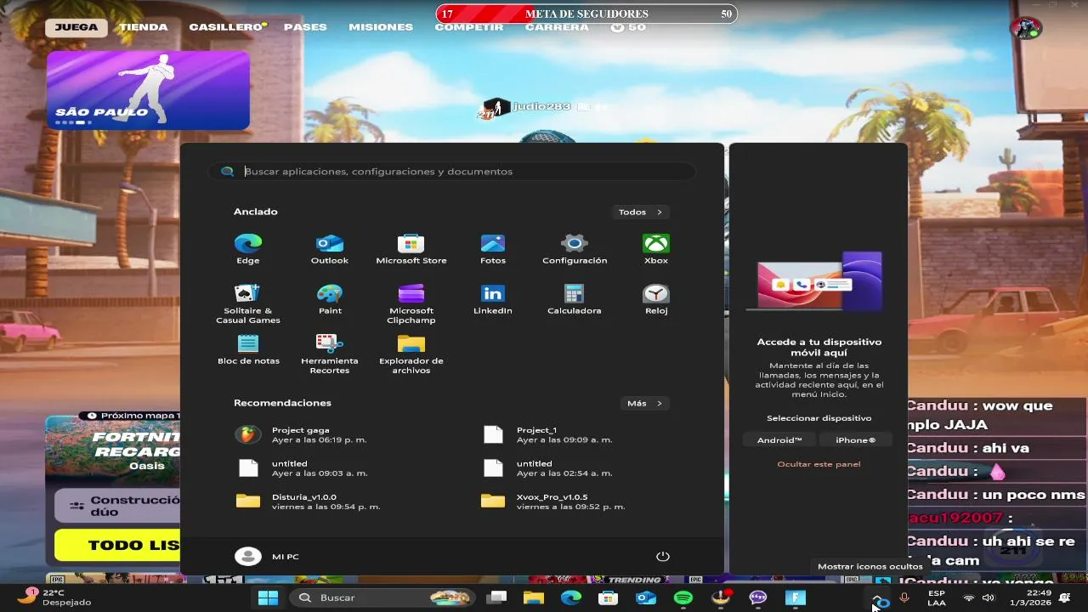Open Fortnite PASES tab

(305, 27)
